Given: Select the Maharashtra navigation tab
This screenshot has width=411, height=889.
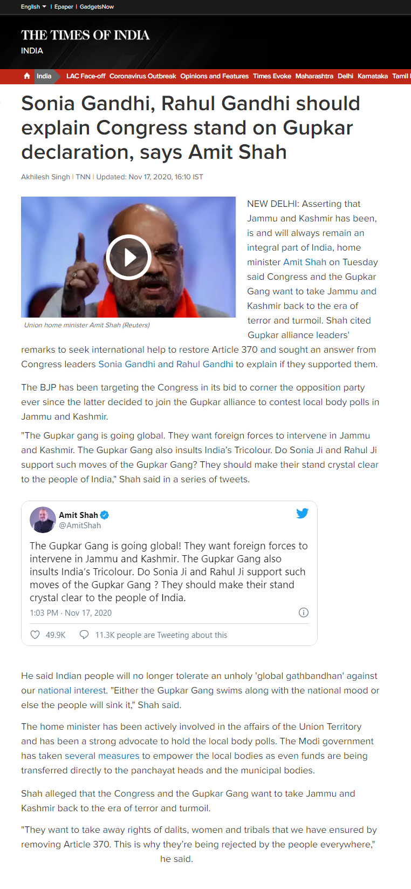Looking at the screenshot, I should click(x=314, y=76).
